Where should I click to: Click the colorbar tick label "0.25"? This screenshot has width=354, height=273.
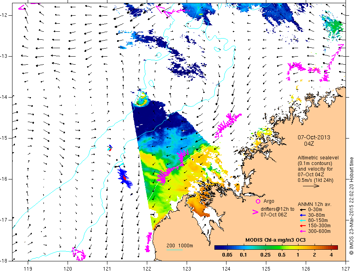click(x=265, y=255)
